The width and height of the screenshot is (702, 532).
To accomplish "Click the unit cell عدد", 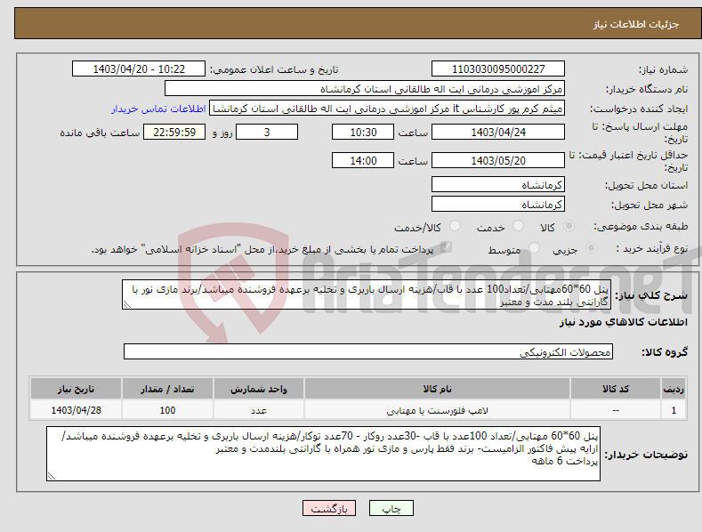I will pos(259,410).
